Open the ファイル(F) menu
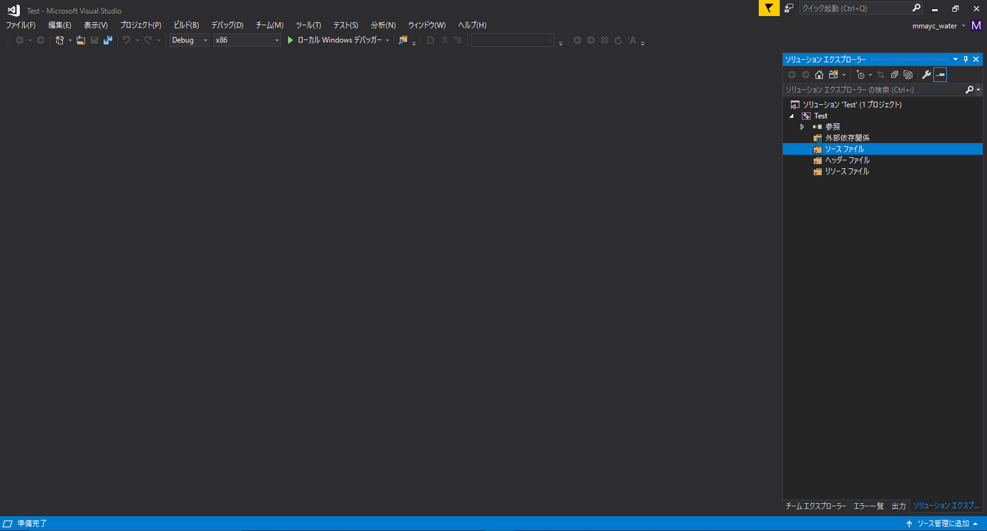This screenshot has width=987, height=531. pos(21,25)
